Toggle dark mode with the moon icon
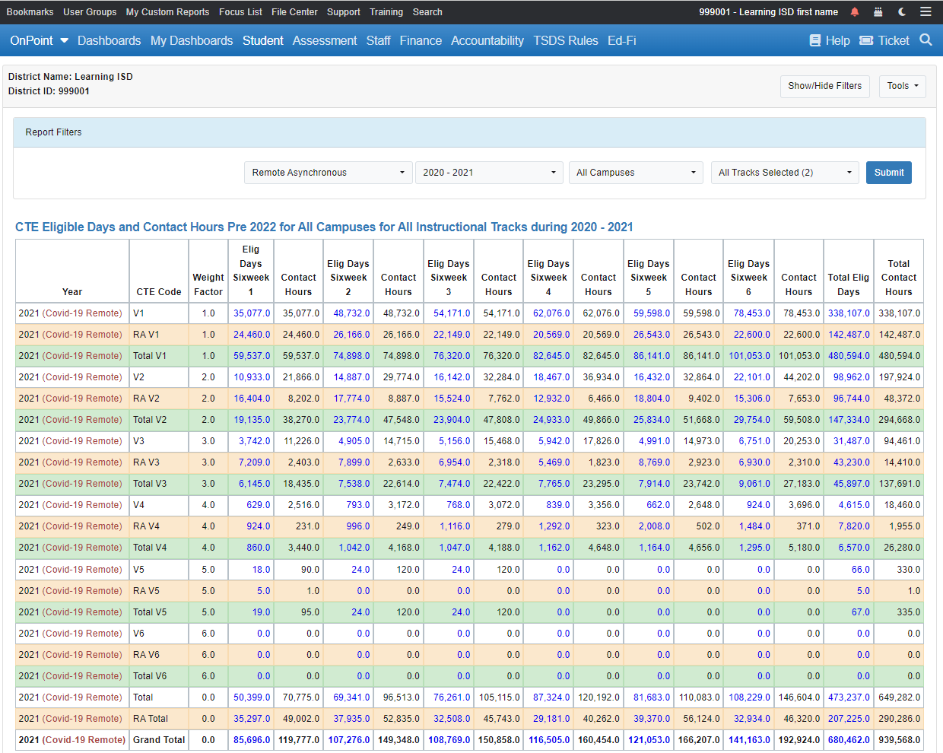The image size is (943, 753). tap(900, 11)
